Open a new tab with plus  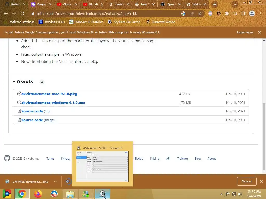point(215,4)
